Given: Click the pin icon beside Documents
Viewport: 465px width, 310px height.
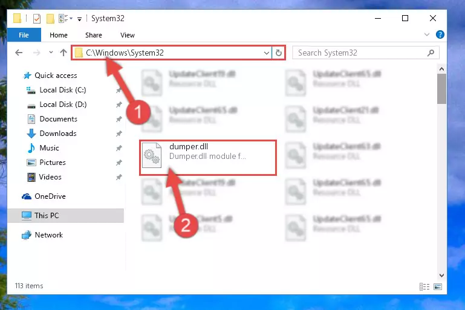Looking at the screenshot, I should (x=119, y=119).
